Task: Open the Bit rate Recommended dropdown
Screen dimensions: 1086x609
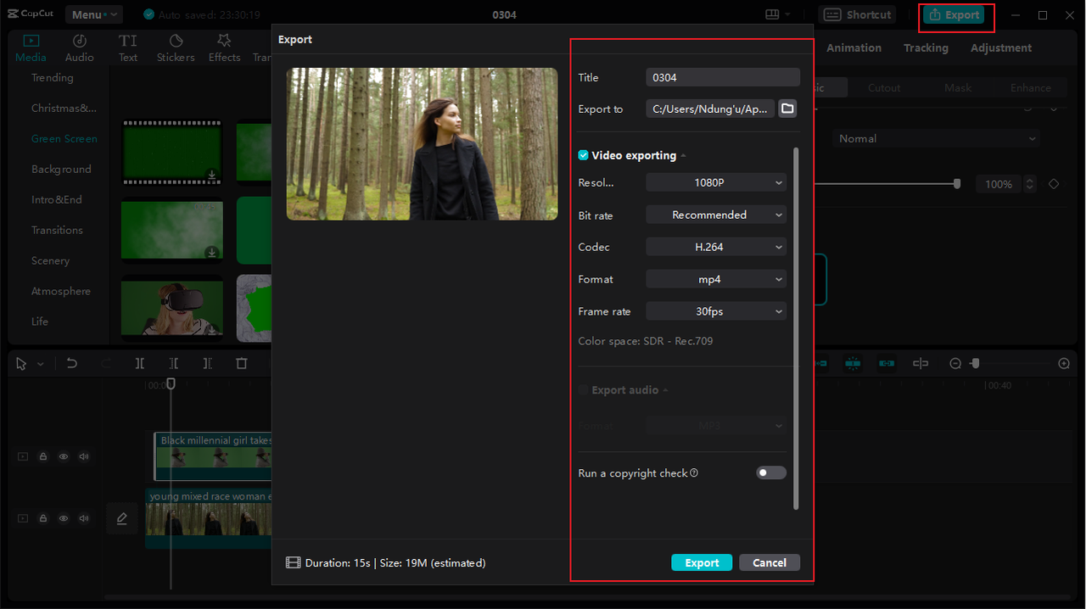Action: click(x=716, y=215)
